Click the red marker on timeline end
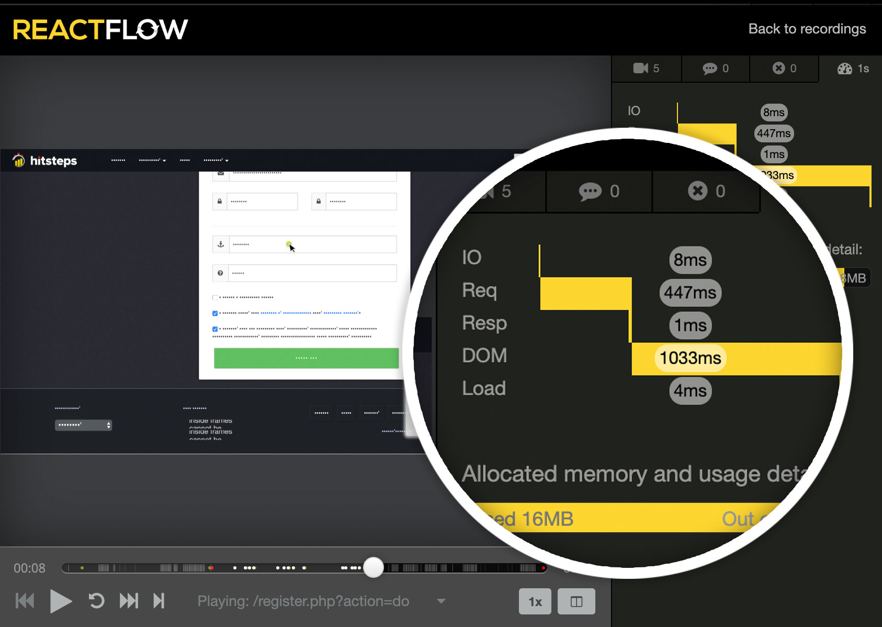882x627 pixels. point(544,567)
